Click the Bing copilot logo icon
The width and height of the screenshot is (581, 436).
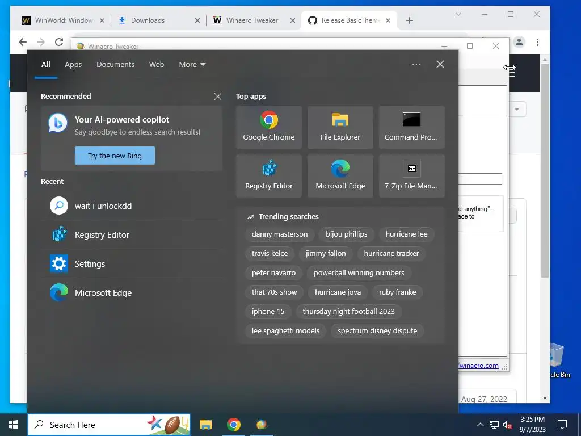(58, 123)
